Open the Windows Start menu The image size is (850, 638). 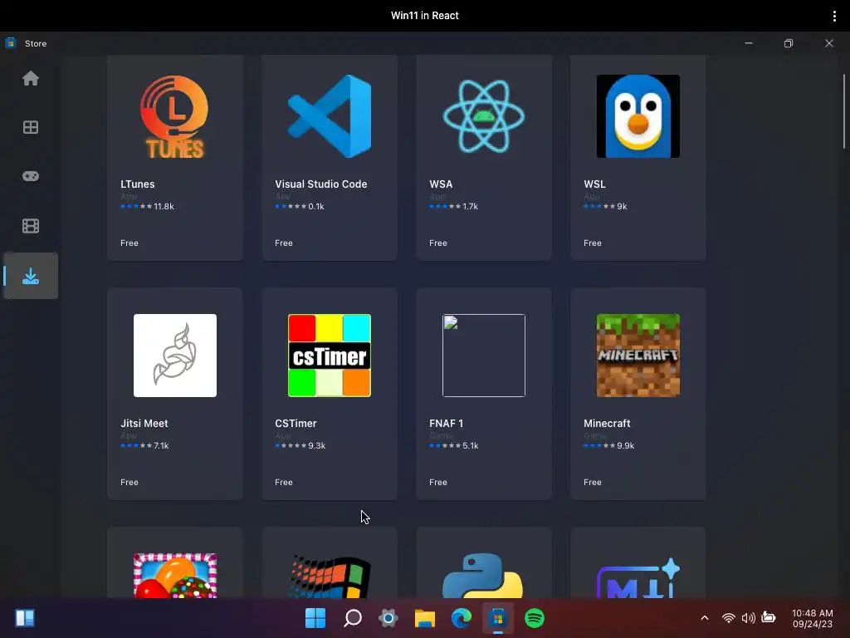pyautogui.click(x=315, y=618)
